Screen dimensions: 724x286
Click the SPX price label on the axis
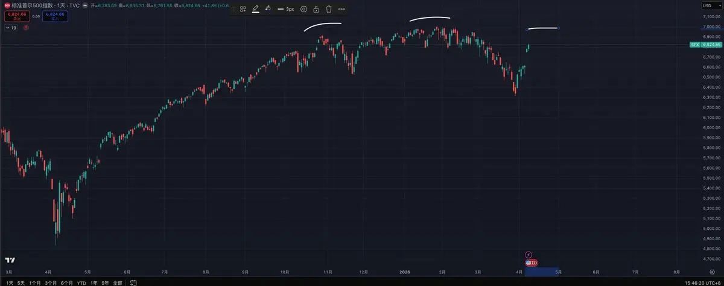coord(705,45)
